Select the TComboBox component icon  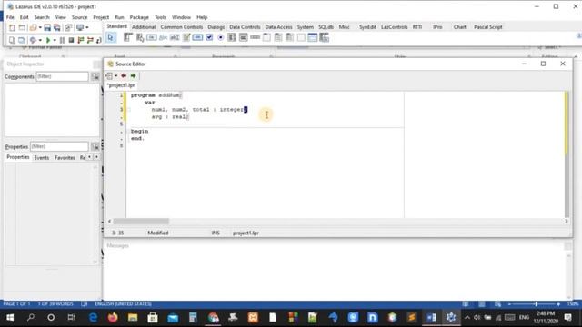[x=244, y=37]
